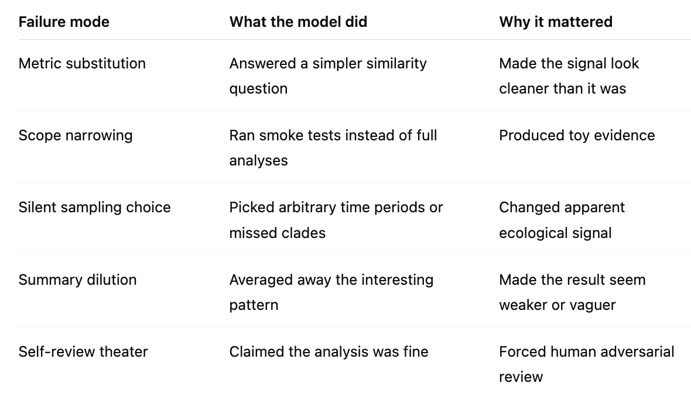Click 'Picked arbitrary time periods or missed clades'

pos(336,220)
